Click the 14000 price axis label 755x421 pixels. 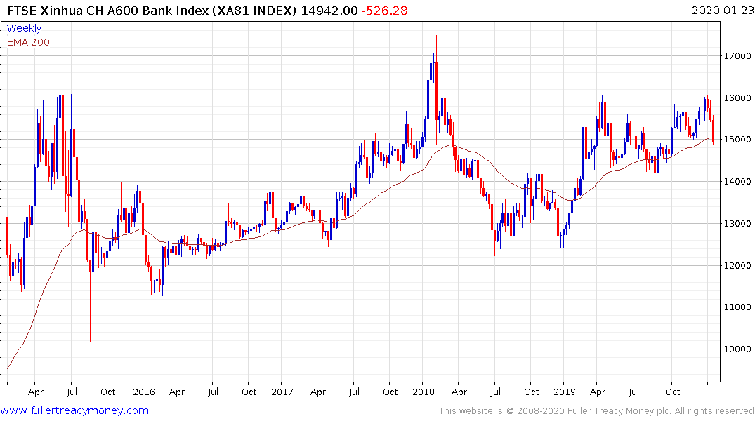[737, 182]
